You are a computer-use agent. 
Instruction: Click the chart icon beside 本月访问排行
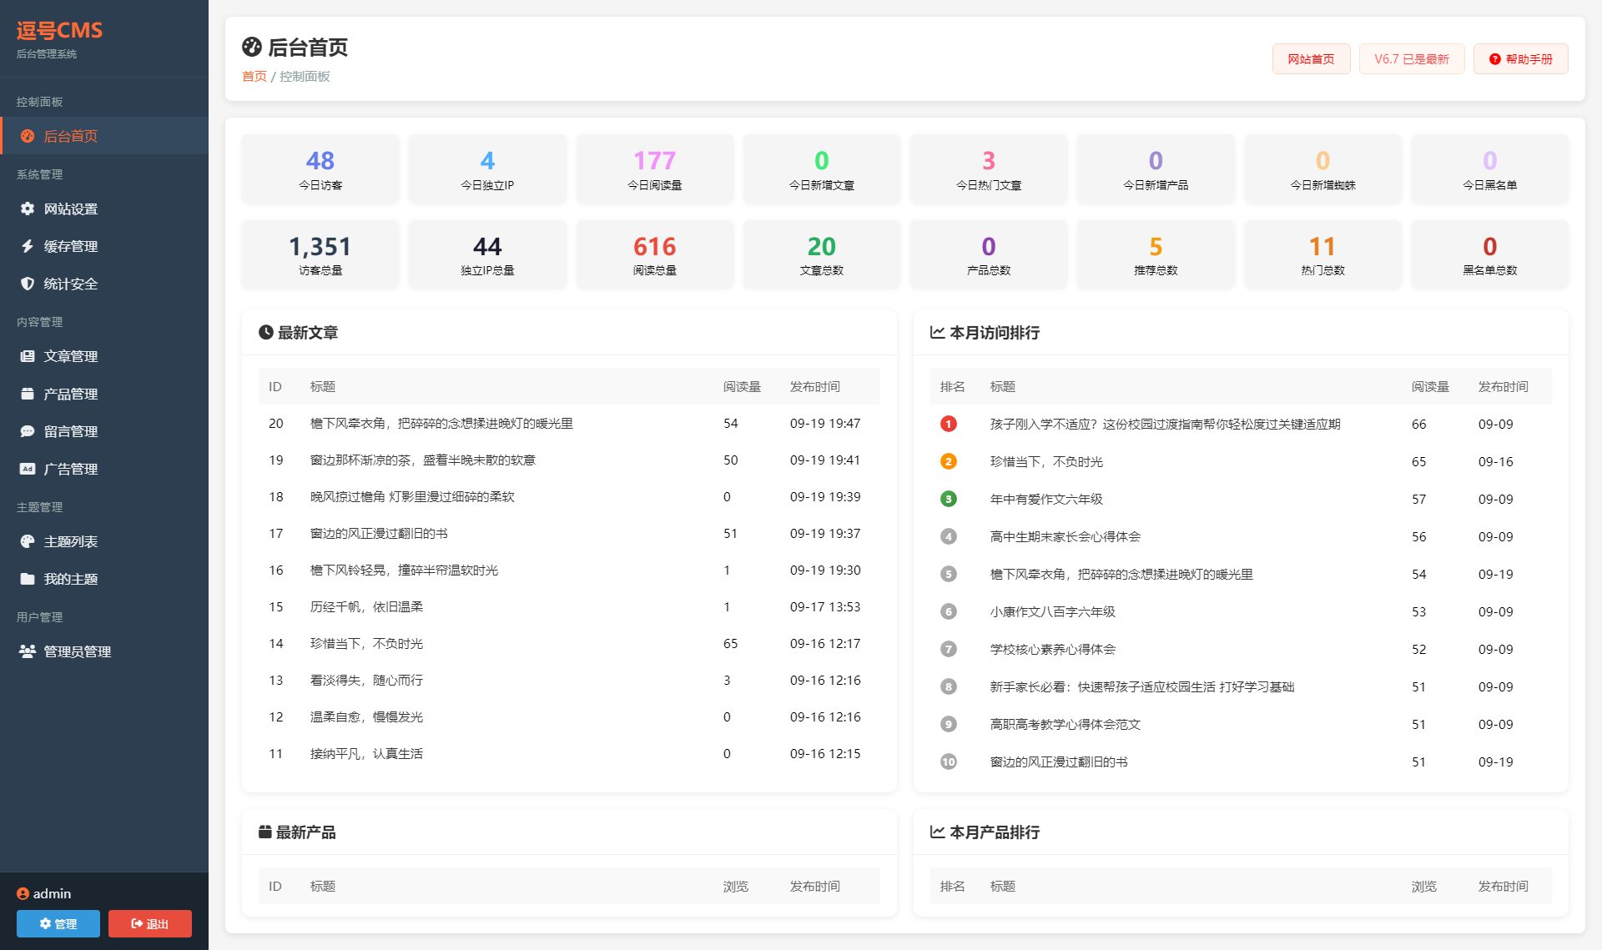[937, 332]
